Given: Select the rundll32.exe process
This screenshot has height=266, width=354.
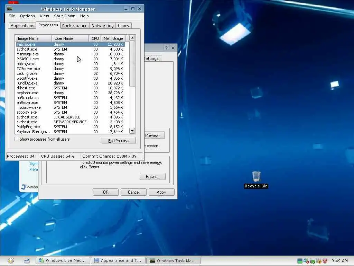Looking at the screenshot, I should 70,83.
